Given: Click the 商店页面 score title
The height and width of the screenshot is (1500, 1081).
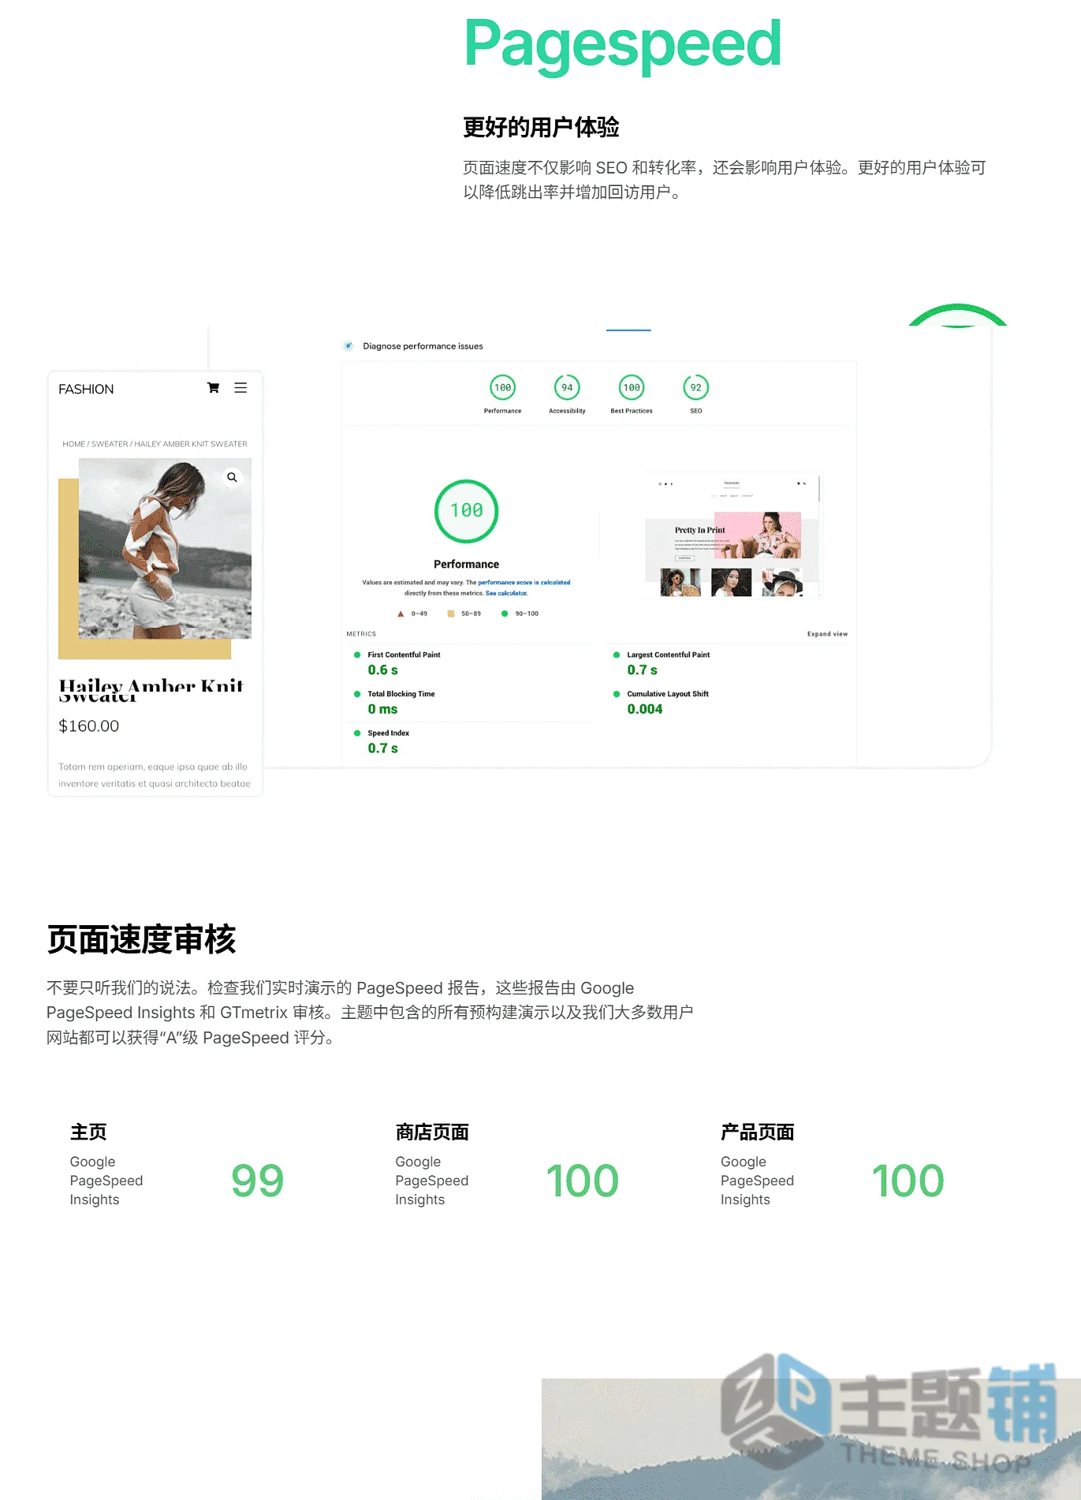Looking at the screenshot, I should 432,1132.
